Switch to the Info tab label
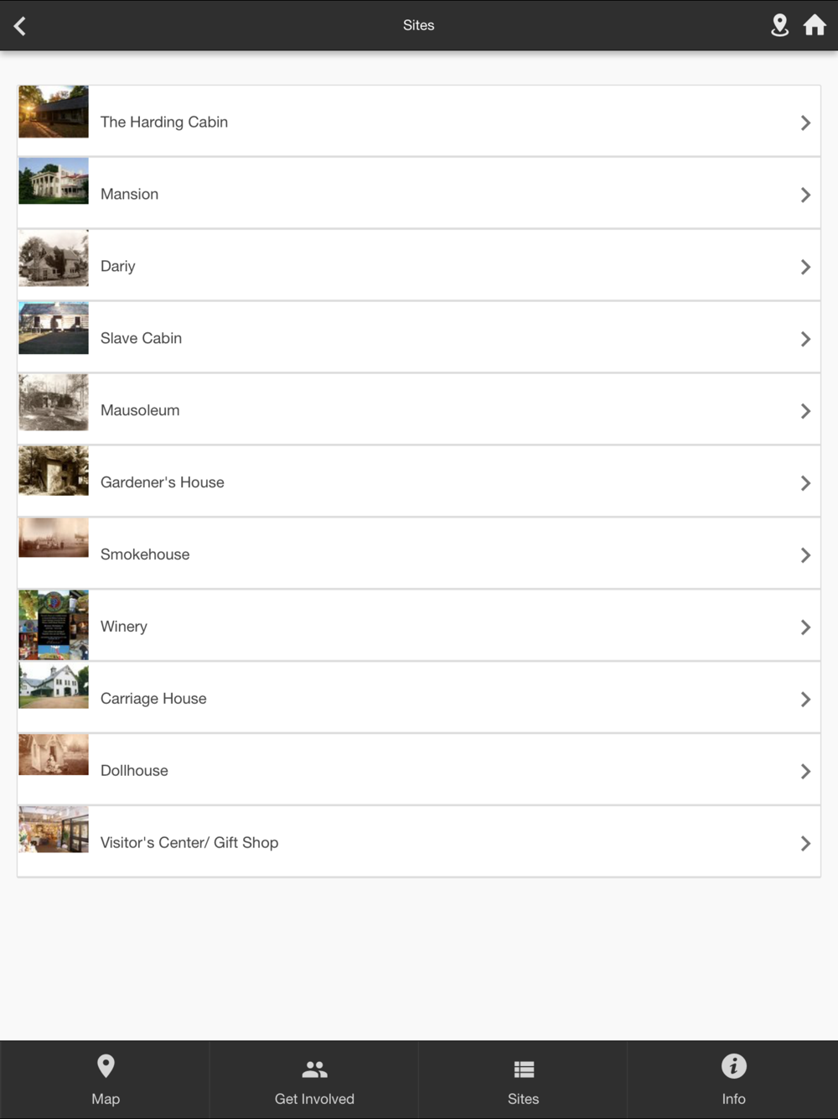838x1119 pixels. 733,1099
